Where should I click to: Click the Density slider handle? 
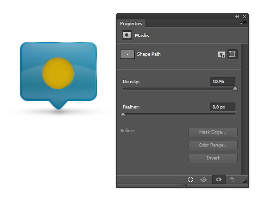pyautogui.click(x=235, y=89)
